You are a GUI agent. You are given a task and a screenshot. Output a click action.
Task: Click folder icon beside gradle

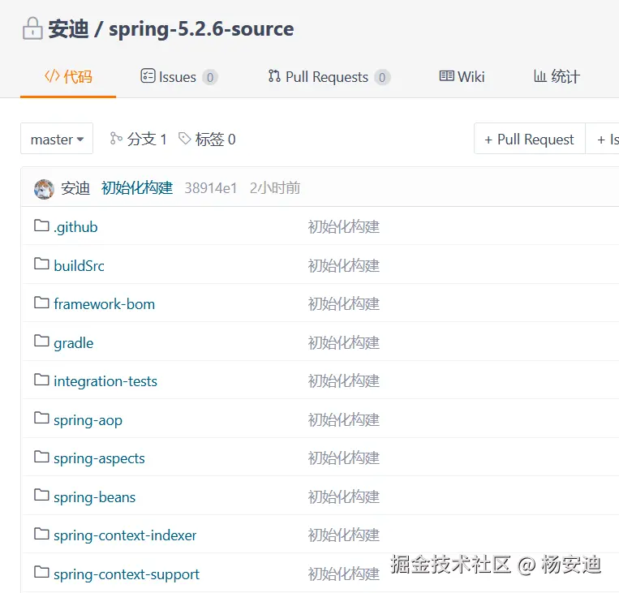click(x=41, y=341)
